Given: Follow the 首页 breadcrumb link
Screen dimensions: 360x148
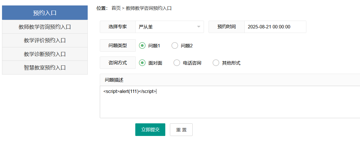Looking at the screenshot, I should click(116, 8).
